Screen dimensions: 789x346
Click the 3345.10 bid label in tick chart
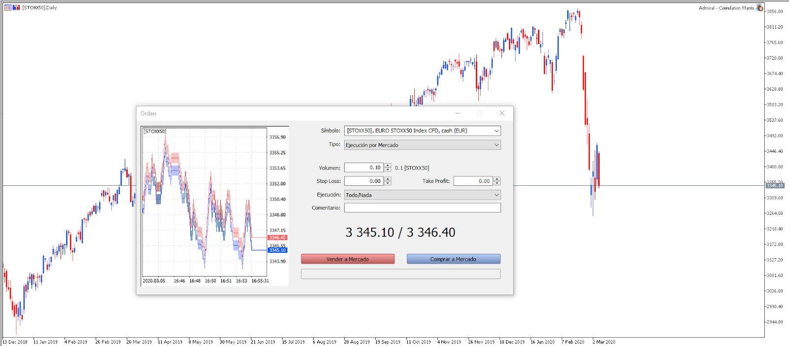pos(277,250)
